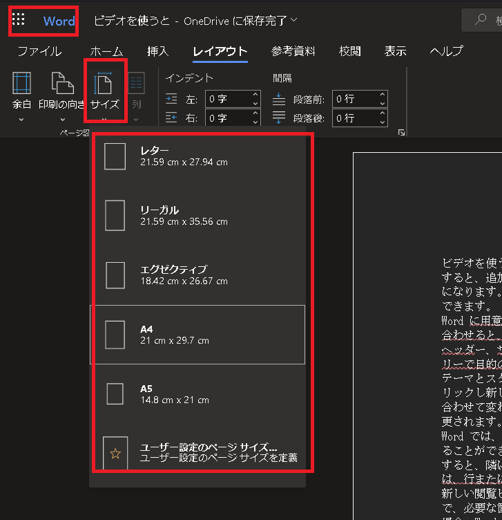Open the ヘルプ tab
This screenshot has height=520, width=502.
click(x=446, y=51)
